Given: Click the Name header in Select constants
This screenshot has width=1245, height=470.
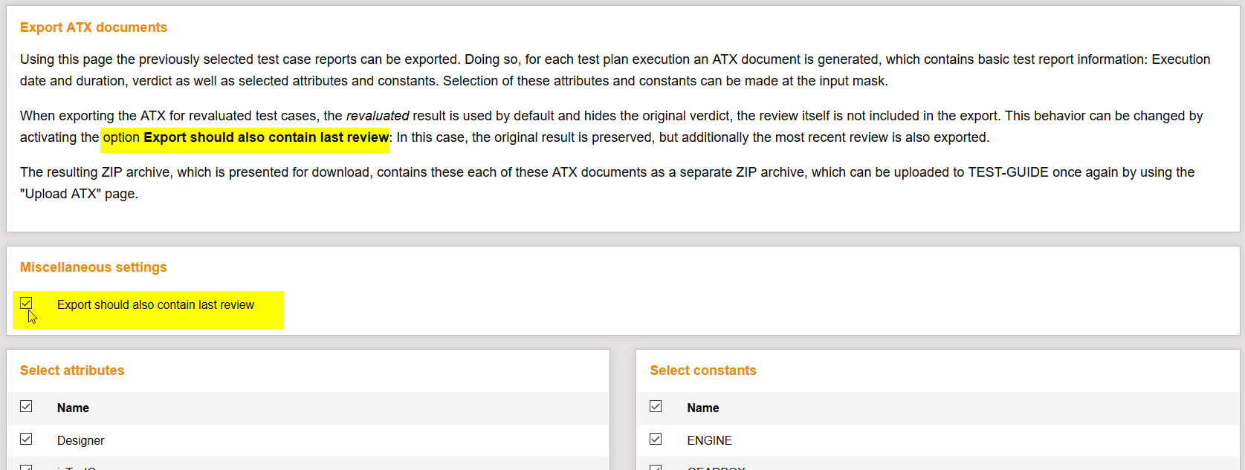Looking at the screenshot, I should pyautogui.click(x=702, y=408).
